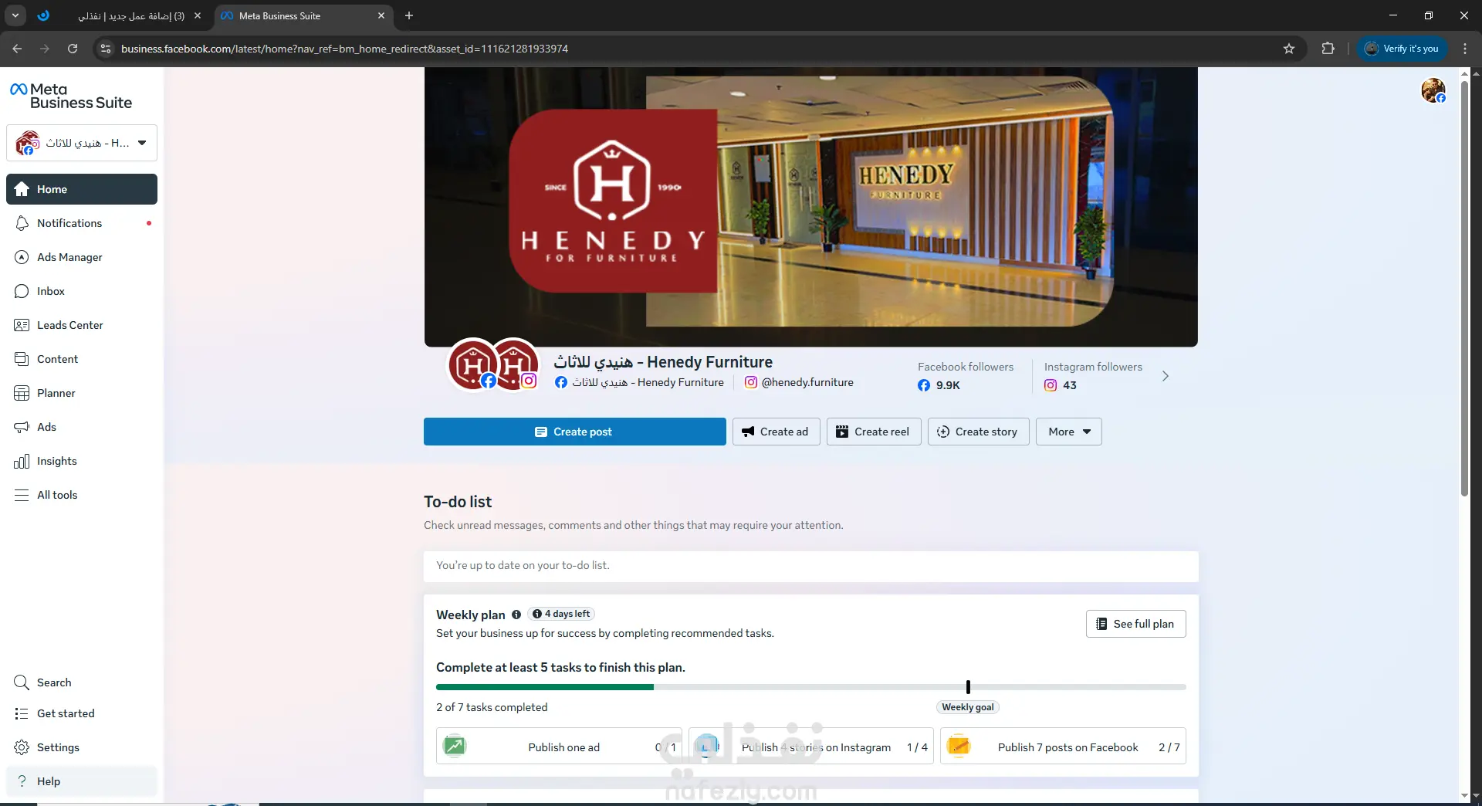Open the Meta Business Suite logo link

[x=70, y=96]
